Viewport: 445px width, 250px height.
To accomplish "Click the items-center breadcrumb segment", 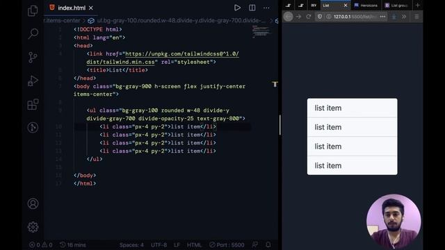I will (62, 20).
